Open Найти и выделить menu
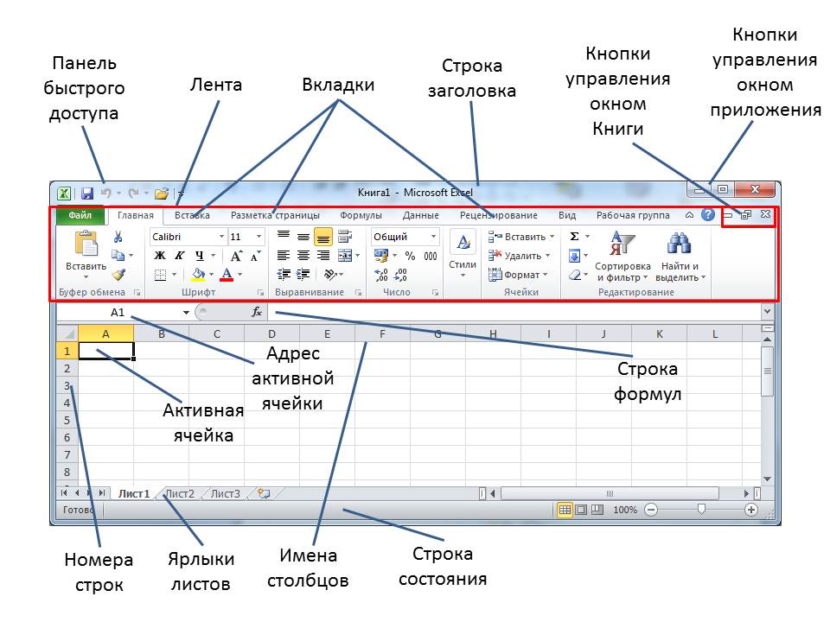 [680, 257]
